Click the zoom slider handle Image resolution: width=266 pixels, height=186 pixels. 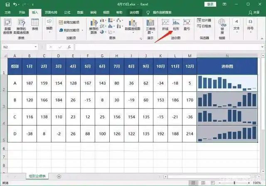tap(234, 183)
